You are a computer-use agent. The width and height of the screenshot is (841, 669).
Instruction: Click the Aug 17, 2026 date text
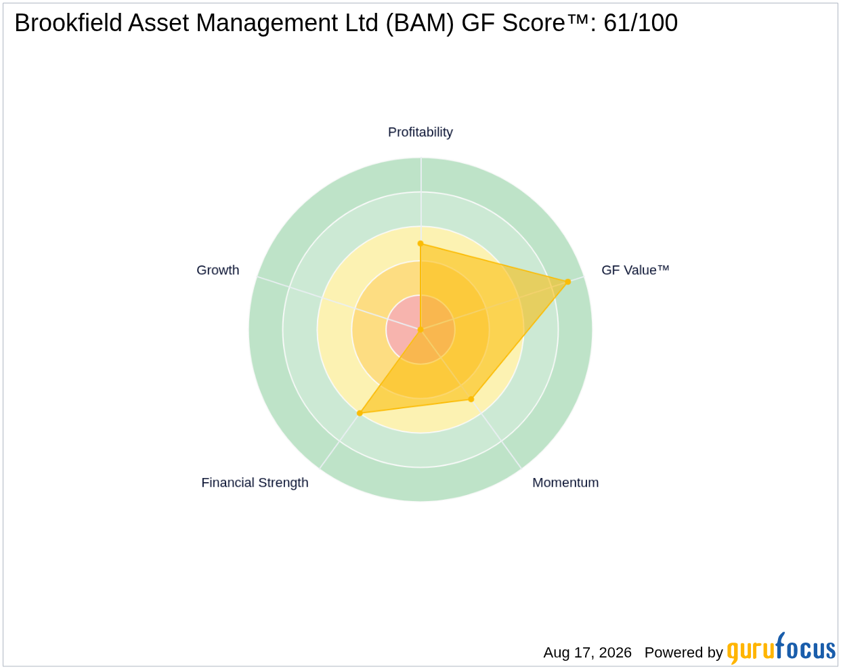587,653
